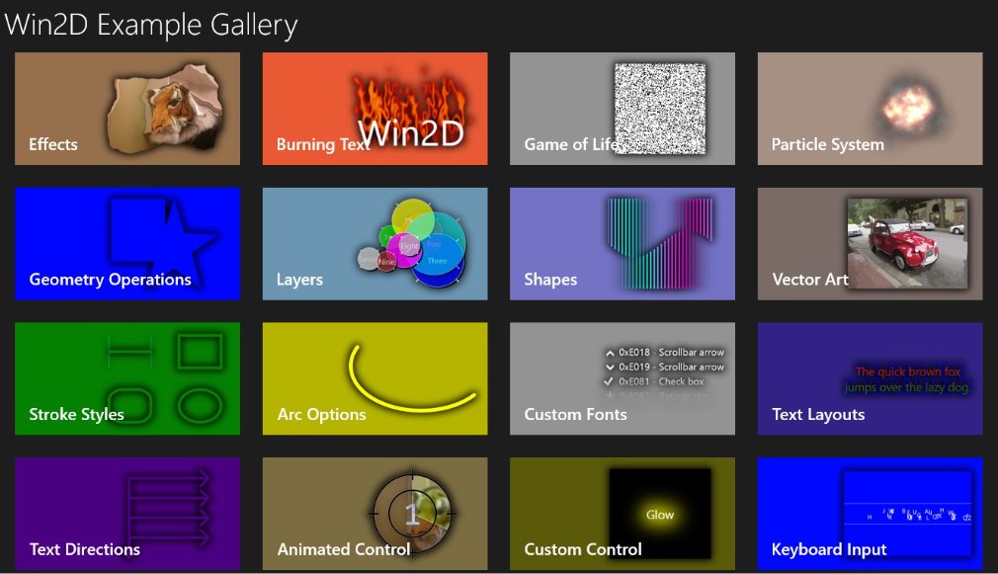Open the Effects example tile
Screen dimensions: 998x574
coord(126,109)
